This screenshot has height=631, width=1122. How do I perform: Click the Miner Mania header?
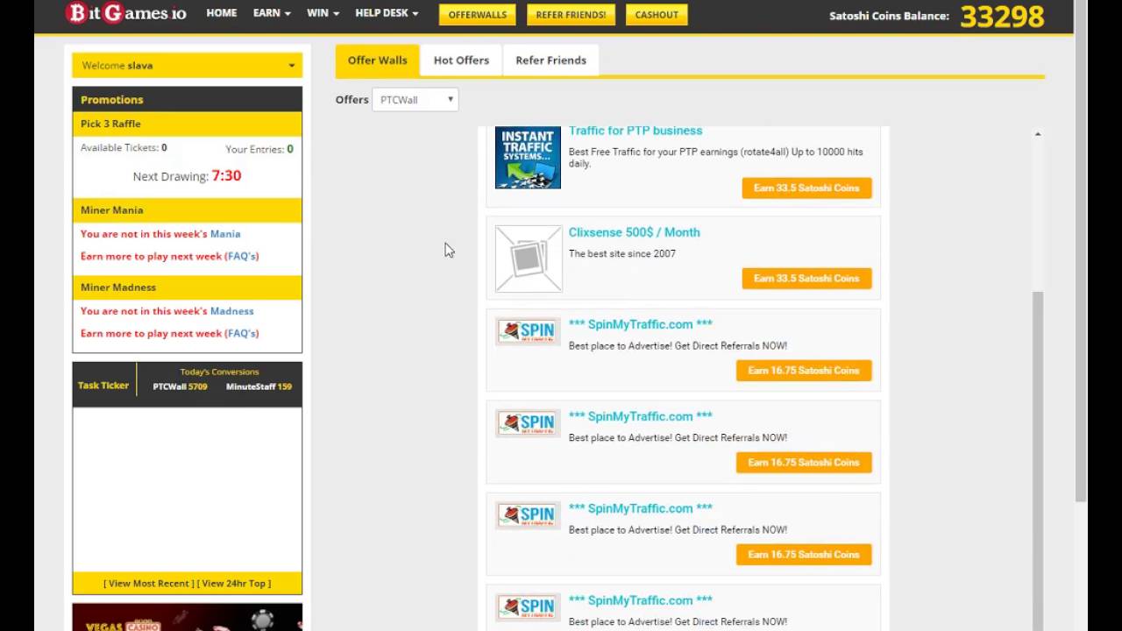[188, 210]
